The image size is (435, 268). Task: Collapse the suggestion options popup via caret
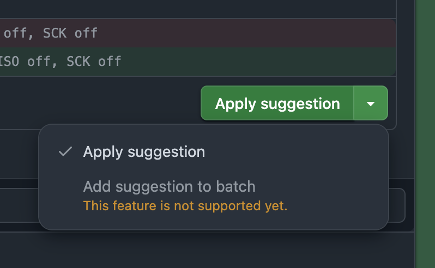pyautogui.click(x=371, y=103)
